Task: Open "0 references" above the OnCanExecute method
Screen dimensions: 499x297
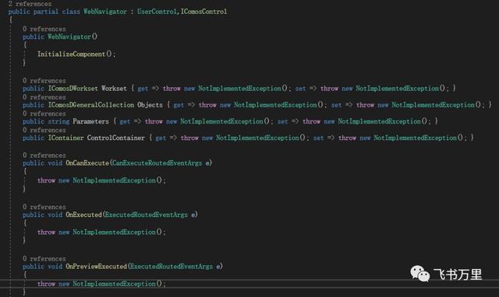Action: coord(44,155)
